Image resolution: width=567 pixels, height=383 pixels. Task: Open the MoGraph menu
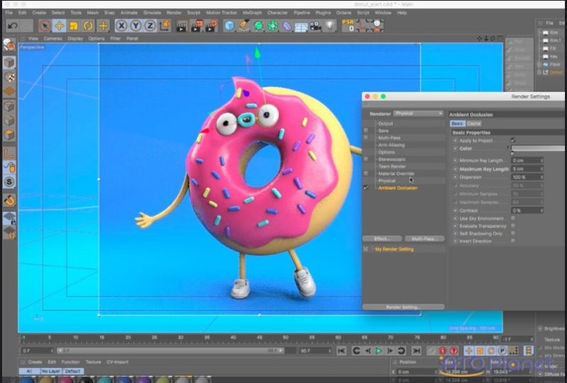[252, 13]
